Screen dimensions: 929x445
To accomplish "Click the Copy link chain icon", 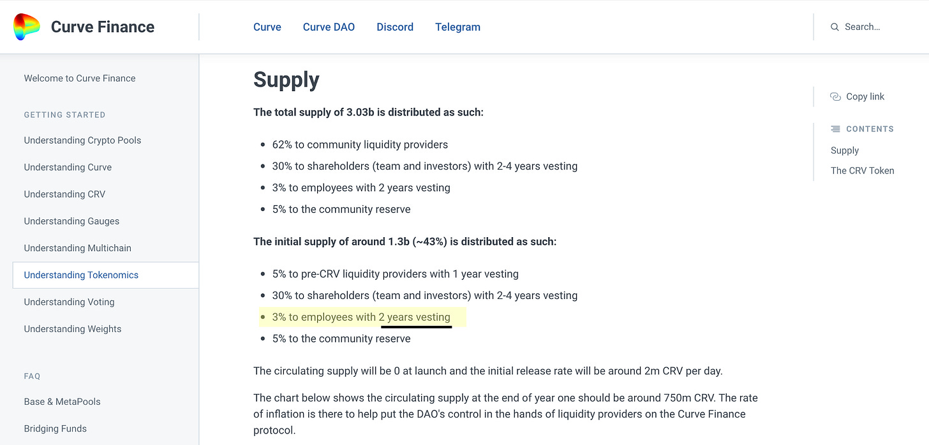I will [835, 97].
